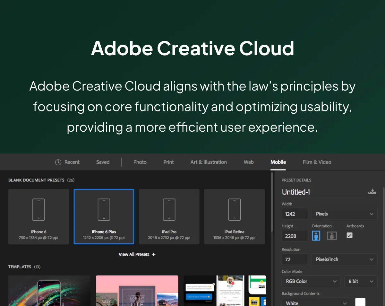Click the white background color swatch
This screenshot has width=385, height=306.
pos(360,302)
